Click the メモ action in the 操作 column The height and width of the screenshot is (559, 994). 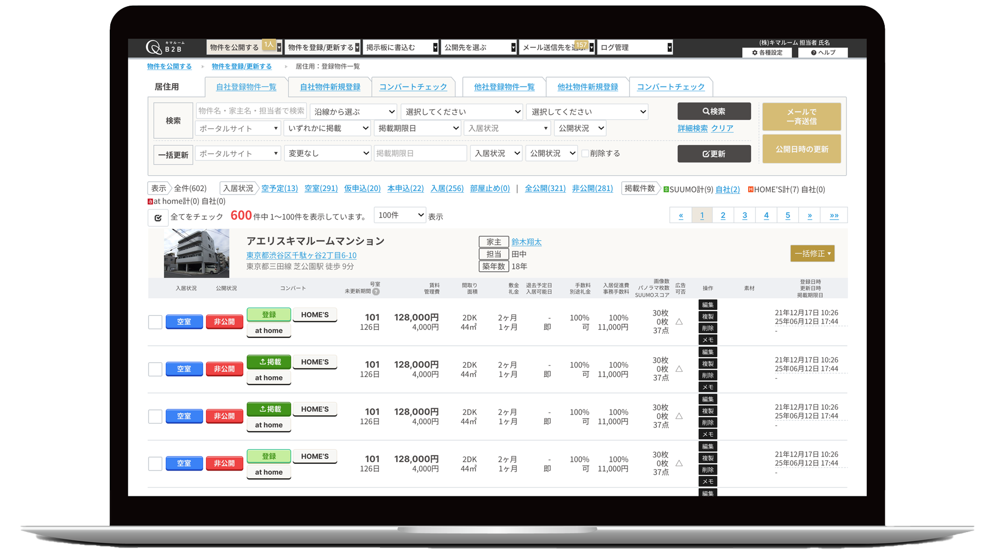(708, 340)
